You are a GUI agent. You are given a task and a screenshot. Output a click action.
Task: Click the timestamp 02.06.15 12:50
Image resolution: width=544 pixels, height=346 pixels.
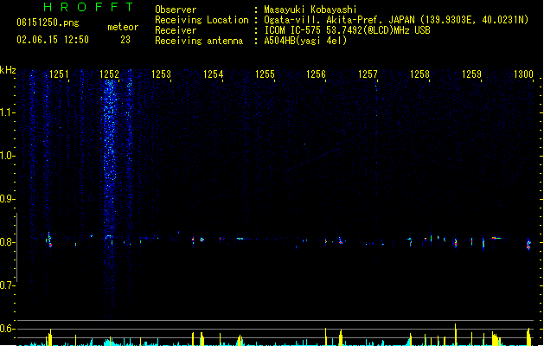tap(53, 40)
